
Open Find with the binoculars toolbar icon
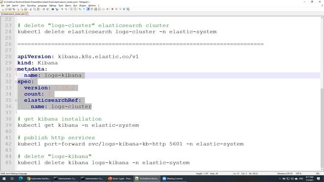coord(53,9)
